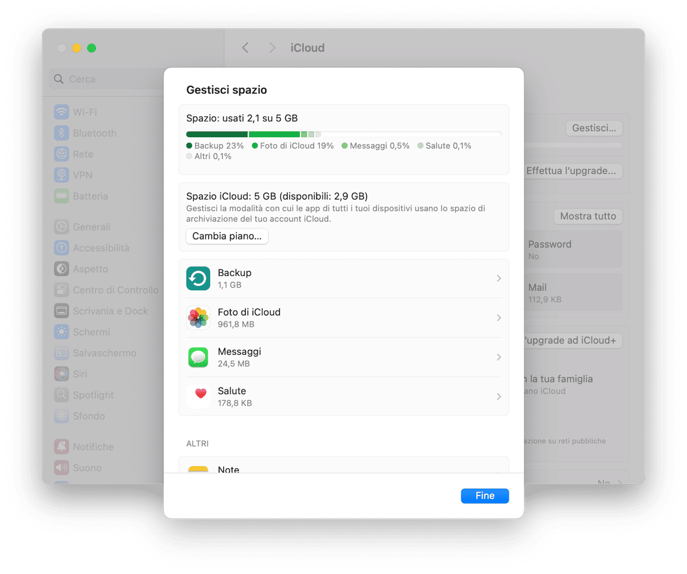Click the Backup app icon
Screen dimensions: 687x574
tap(198, 279)
